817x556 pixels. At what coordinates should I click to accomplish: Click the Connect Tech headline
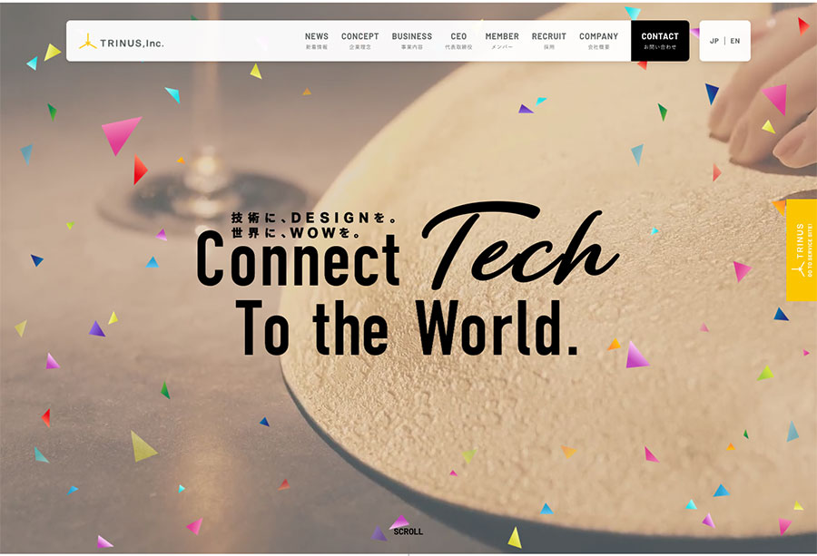tap(408, 247)
